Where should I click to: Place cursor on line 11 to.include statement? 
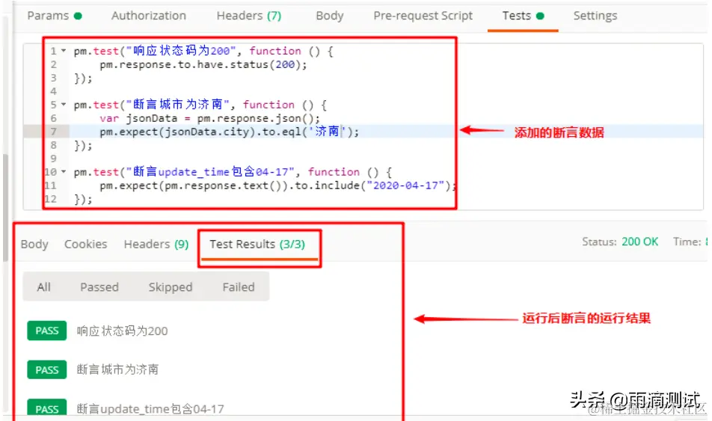coord(277,185)
